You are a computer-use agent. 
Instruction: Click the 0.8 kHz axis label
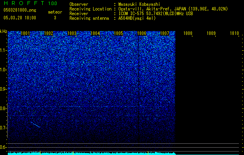[3, 108]
